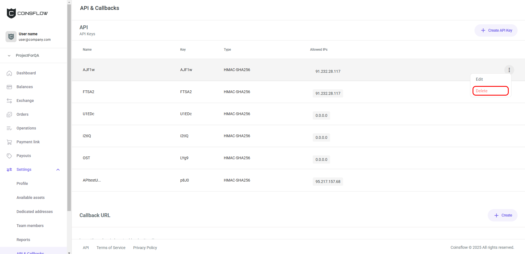
Task: Click the sidebar vertical scrollbar
Action: [69, 110]
